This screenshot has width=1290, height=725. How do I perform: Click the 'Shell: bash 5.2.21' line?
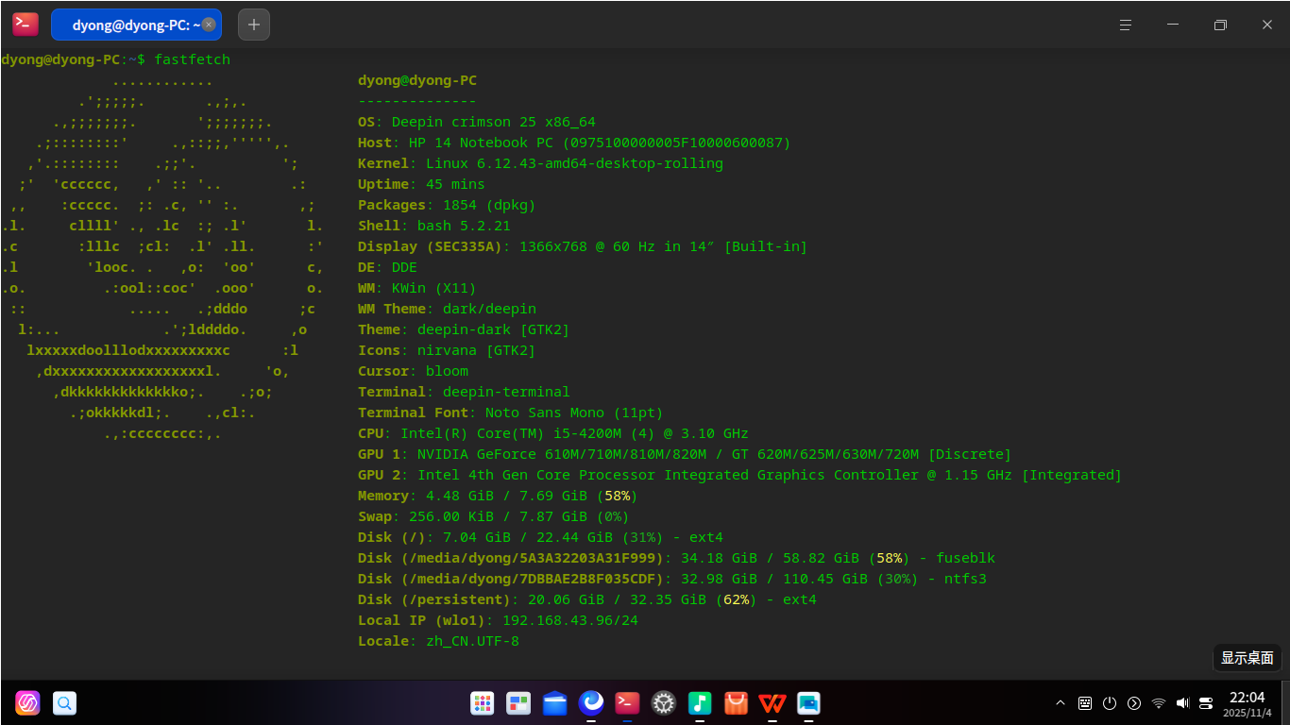[434, 226]
